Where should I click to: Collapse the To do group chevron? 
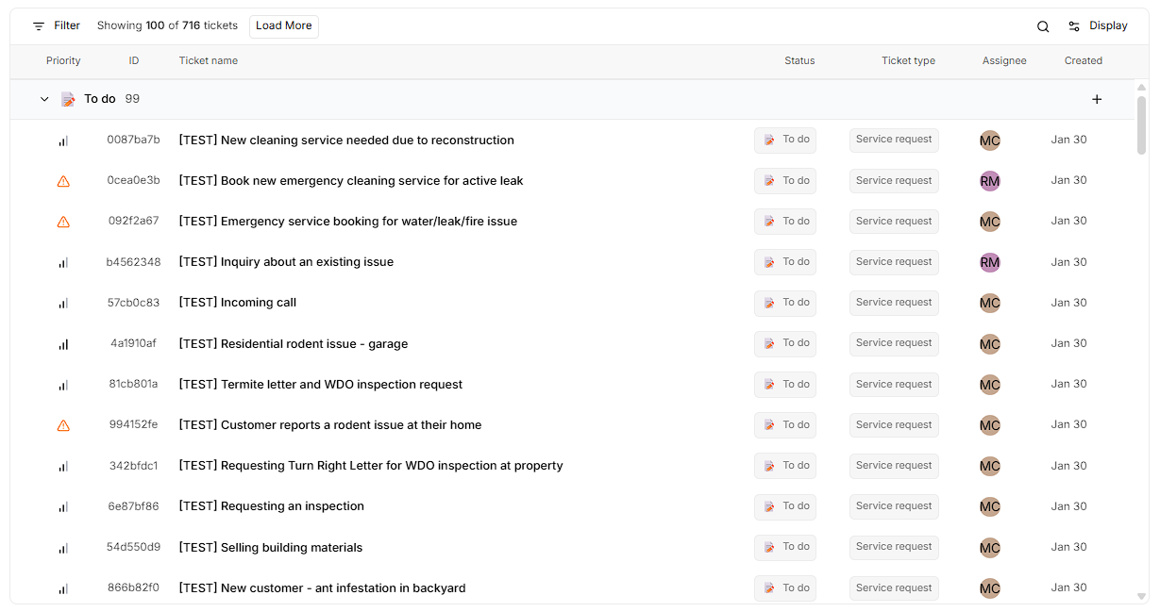point(44,99)
